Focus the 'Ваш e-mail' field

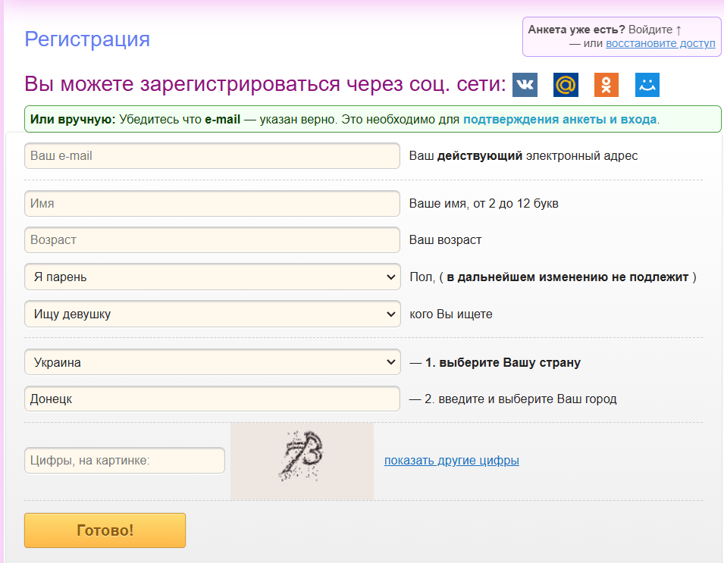[x=212, y=156]
